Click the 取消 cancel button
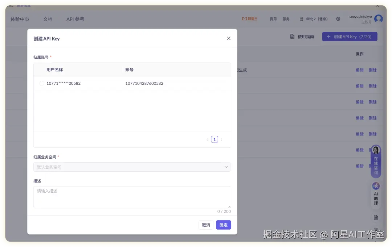 coord(206,225)
